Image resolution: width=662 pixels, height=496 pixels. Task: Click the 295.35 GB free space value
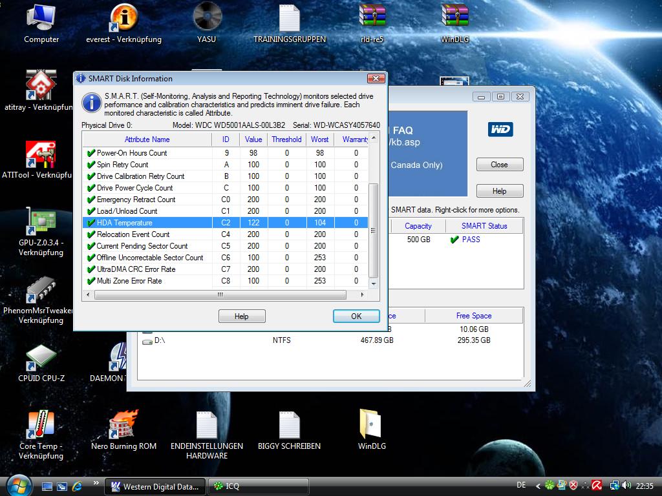(x=474, y=340)
